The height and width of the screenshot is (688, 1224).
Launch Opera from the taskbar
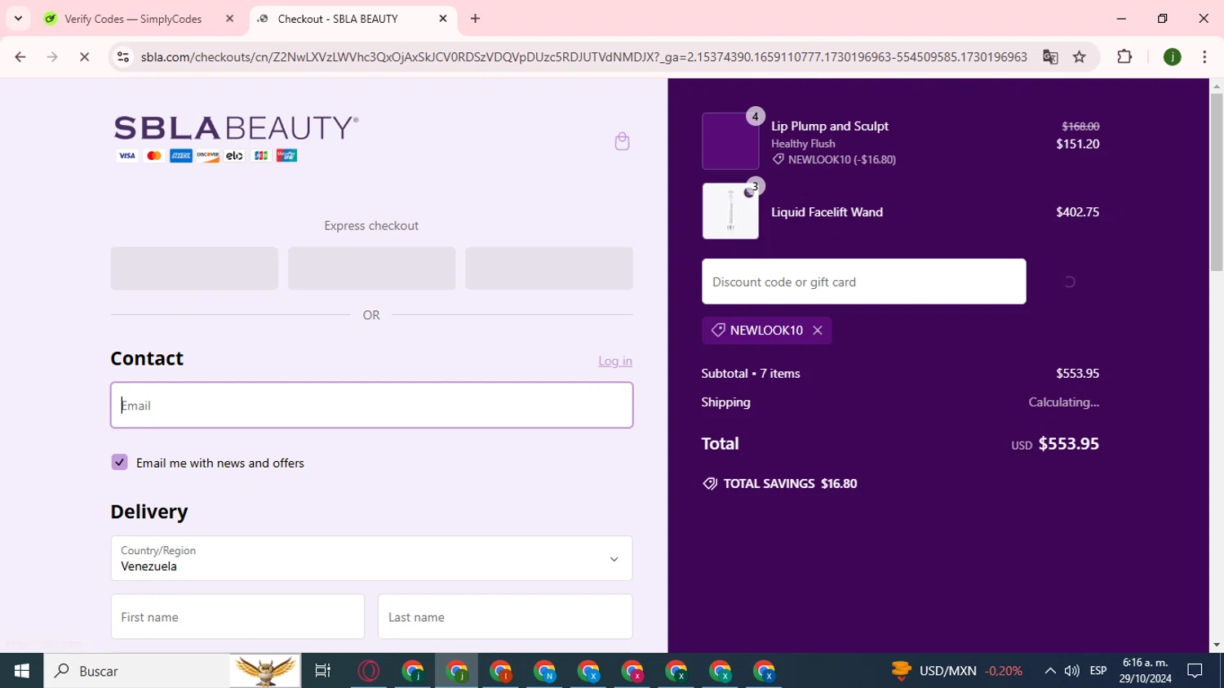tap(369, 671)
